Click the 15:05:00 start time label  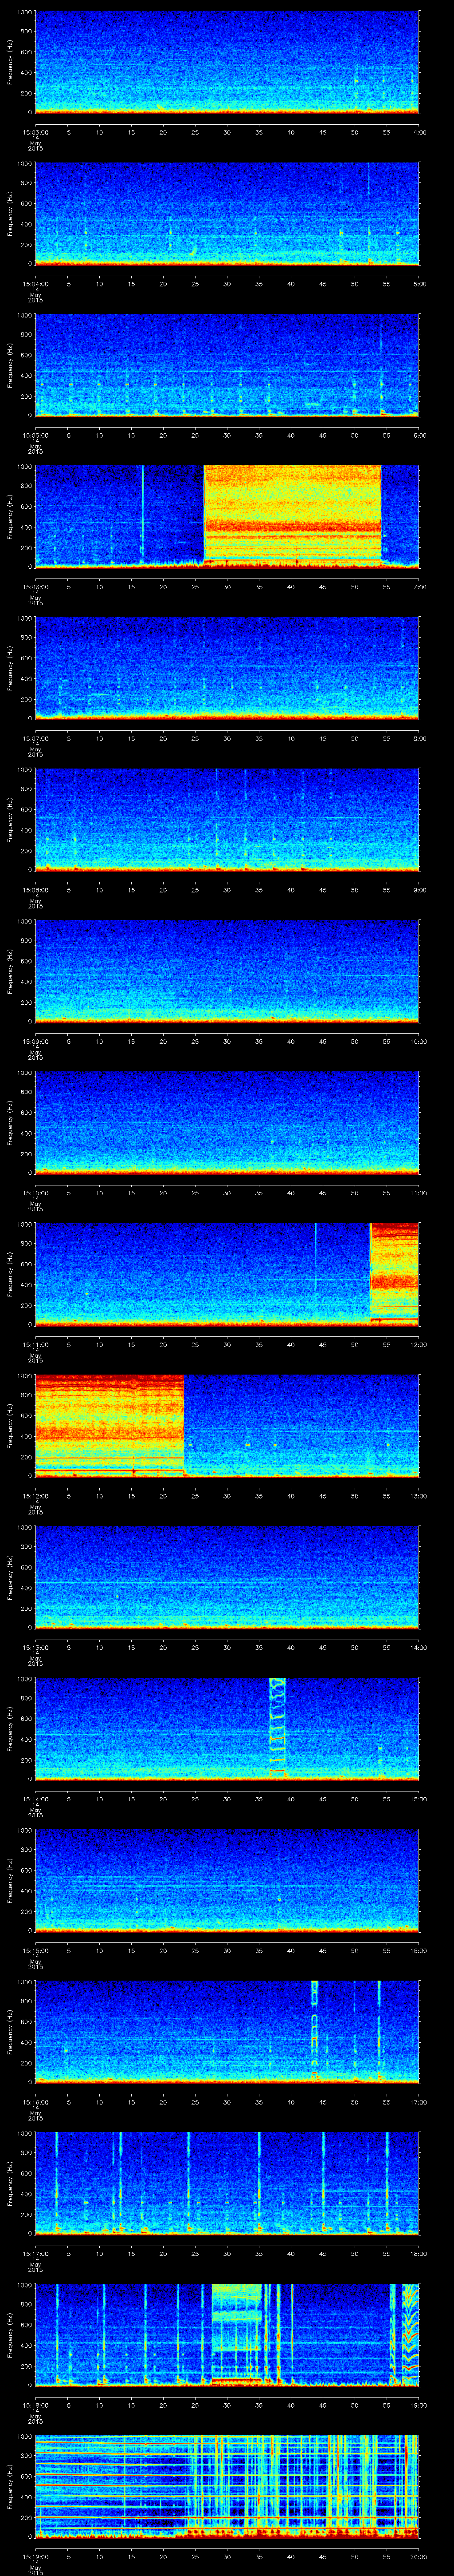[35, 435]
